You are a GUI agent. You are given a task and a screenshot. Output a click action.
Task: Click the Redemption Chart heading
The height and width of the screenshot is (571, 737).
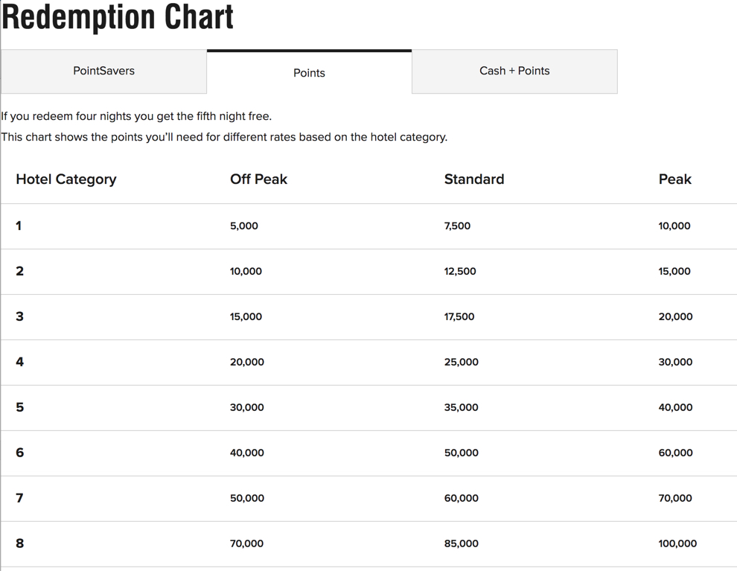click(118, 17)
